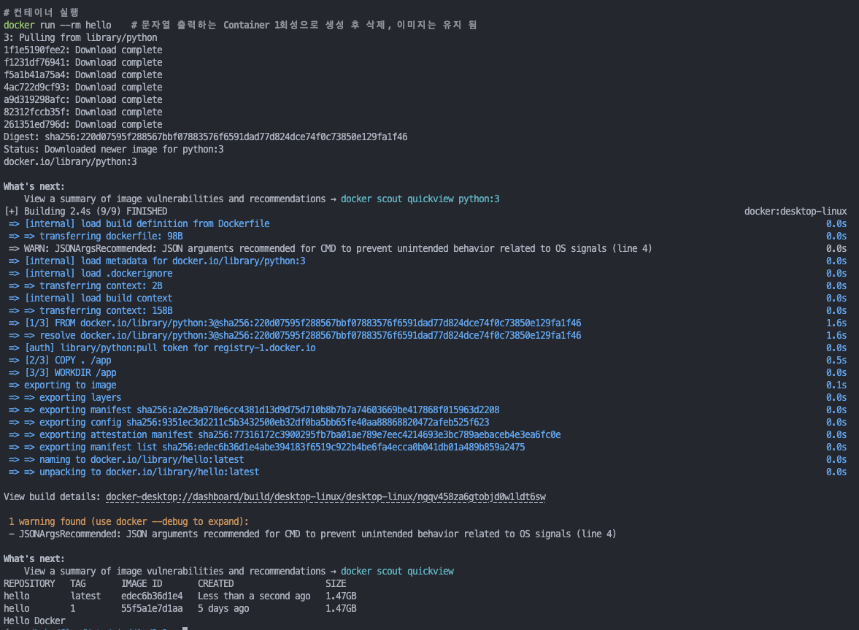Click image ID '55f5a1e7d1aa'
The image size is (859, 630).
coord(153,609)
